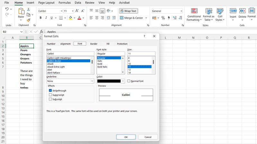Click Increase Decimal icon
Image resolution: width=257 pixels, height=144 pixels.
point(175,18)
